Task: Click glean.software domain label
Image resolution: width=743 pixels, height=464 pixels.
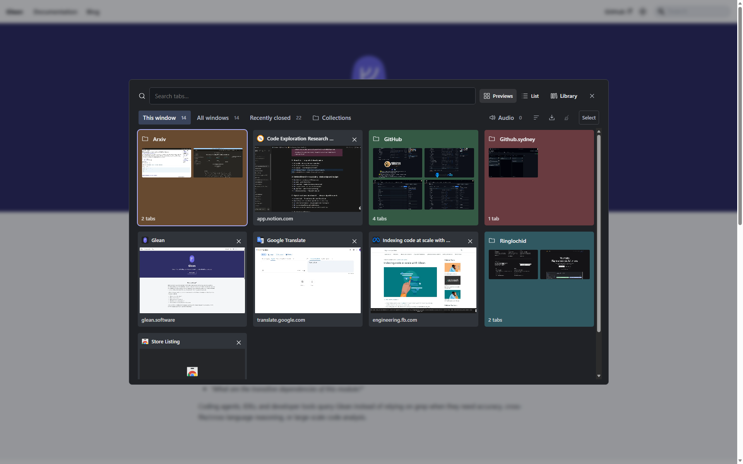Action: (x=158, y=320)
